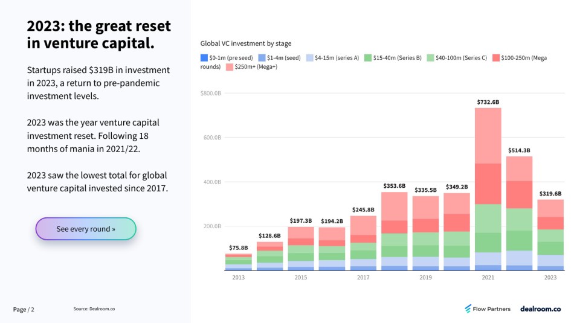Click the Page / 2 indicator

[x=24, y=310]
